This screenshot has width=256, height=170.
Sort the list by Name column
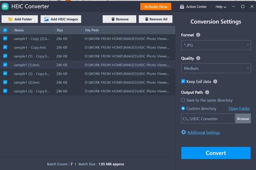coord(34,30)
